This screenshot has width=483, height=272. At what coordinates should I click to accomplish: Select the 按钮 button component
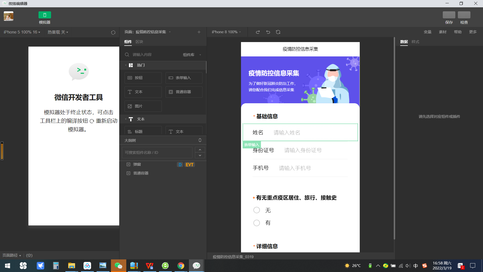[x=143, y=78]
